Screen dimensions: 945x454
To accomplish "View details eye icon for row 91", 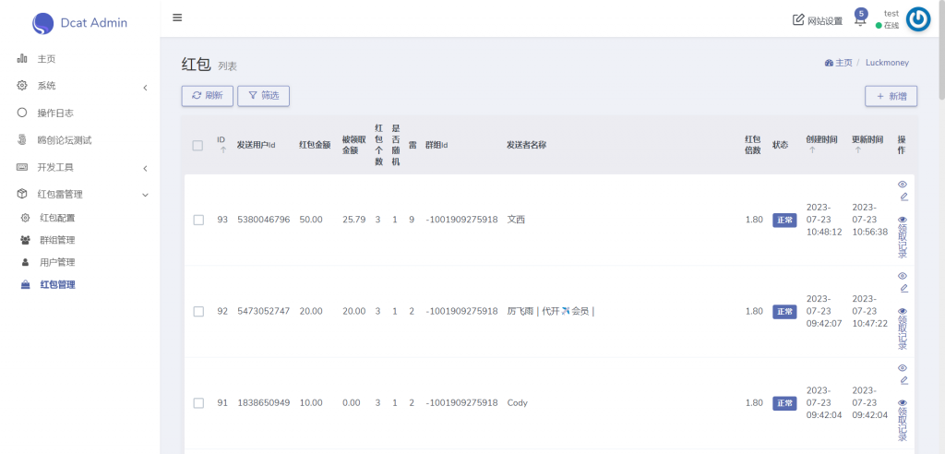I will (903, 368).
